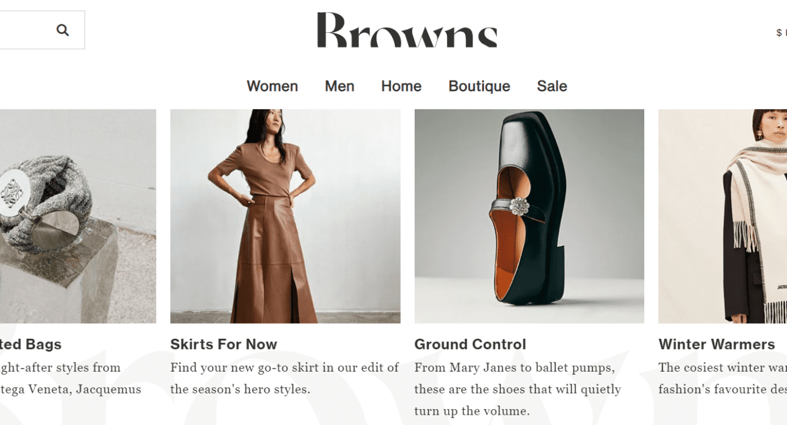Click the Winter Warmers description text
Image resolution: width=787 pixels, height=425 pixels.
pos(723,378)
